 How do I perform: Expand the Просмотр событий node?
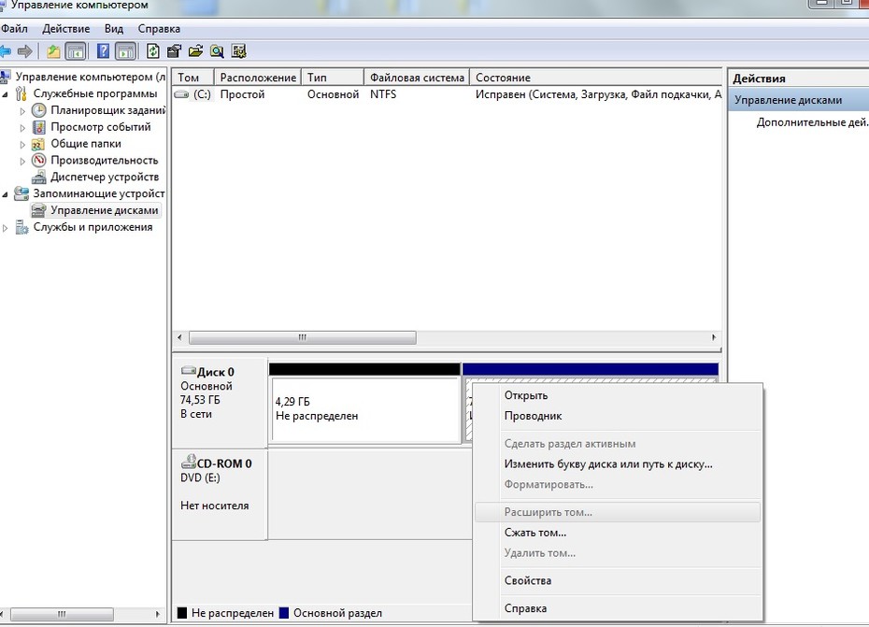coord(22,127)
